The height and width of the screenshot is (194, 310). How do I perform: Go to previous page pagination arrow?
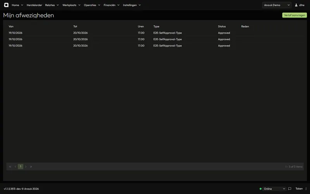pos(15,167)
